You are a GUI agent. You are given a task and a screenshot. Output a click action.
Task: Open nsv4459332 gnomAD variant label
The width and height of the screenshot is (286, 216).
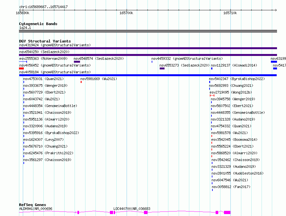tap(187, 59)
